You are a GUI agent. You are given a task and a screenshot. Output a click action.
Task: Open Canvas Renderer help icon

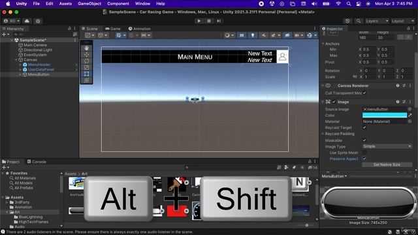[x=398, y=86]
